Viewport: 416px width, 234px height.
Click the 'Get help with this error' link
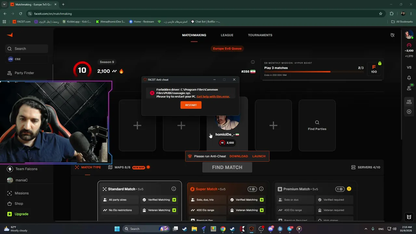click(213, 97)
